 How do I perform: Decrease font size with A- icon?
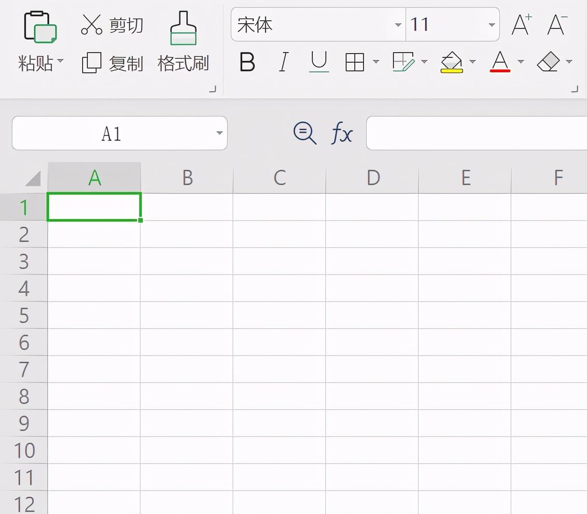(x=557, y=25)
